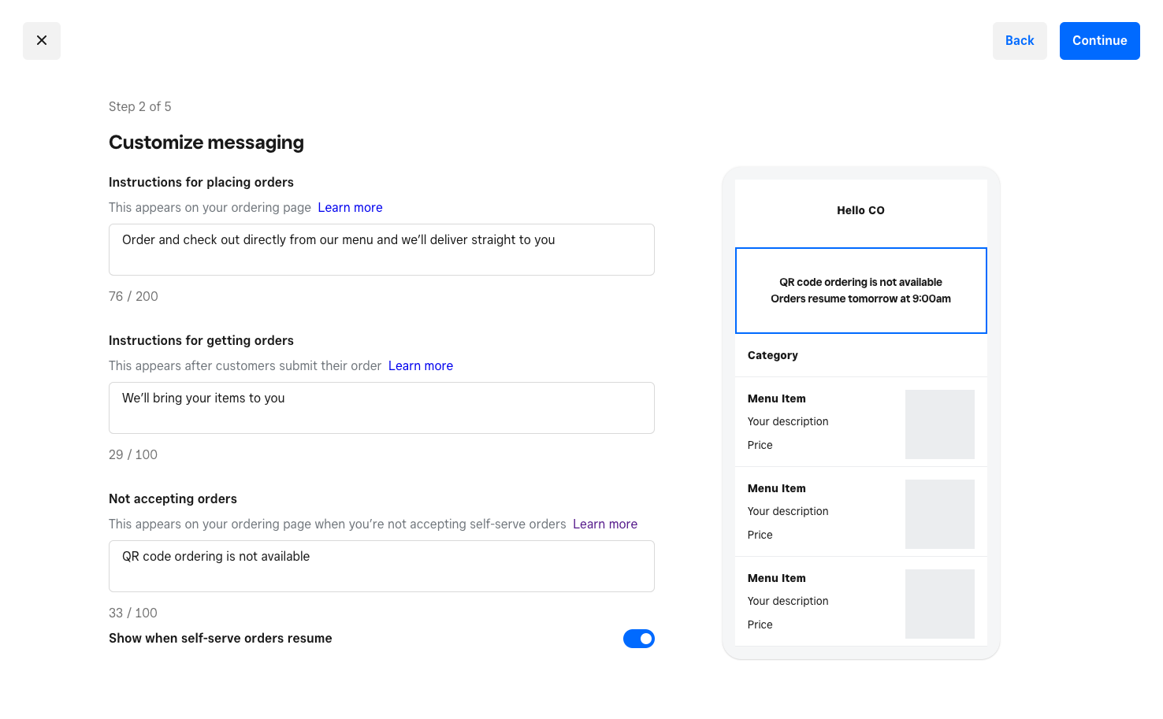
Task: Click the Back button
Action: 1020,40
